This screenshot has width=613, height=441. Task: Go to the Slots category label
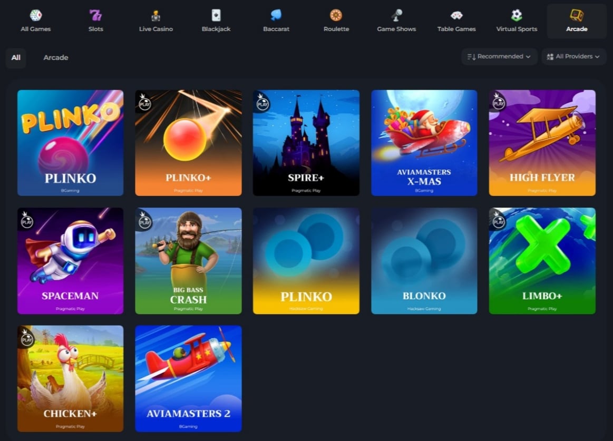point(95,29)
